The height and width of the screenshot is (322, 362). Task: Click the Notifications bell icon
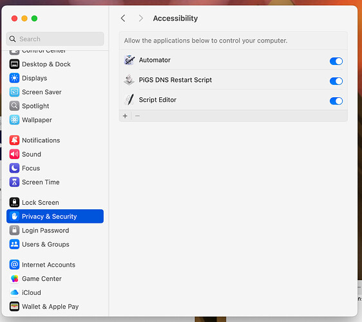coord(14,140)
